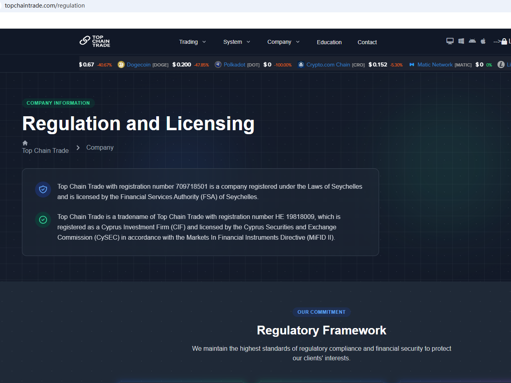Click the Android download icon
The image size is (511, 383).
[x=472, y=41]
